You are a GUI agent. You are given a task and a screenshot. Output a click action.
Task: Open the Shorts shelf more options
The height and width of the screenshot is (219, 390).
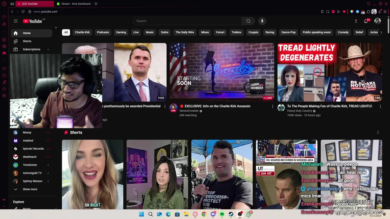tap(378, 133)
